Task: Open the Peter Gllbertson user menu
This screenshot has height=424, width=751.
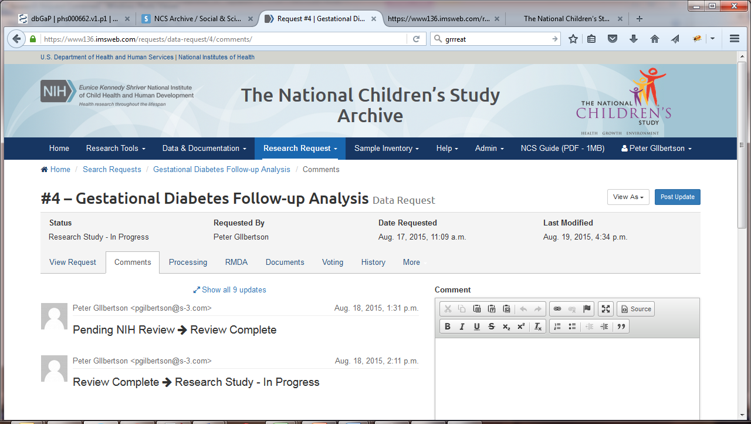Action: (x=656, y=149)
